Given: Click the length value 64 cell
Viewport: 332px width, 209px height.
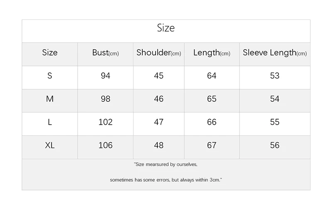Looking at the screenshot, I should pyautogui.click(x=212, y=76).
